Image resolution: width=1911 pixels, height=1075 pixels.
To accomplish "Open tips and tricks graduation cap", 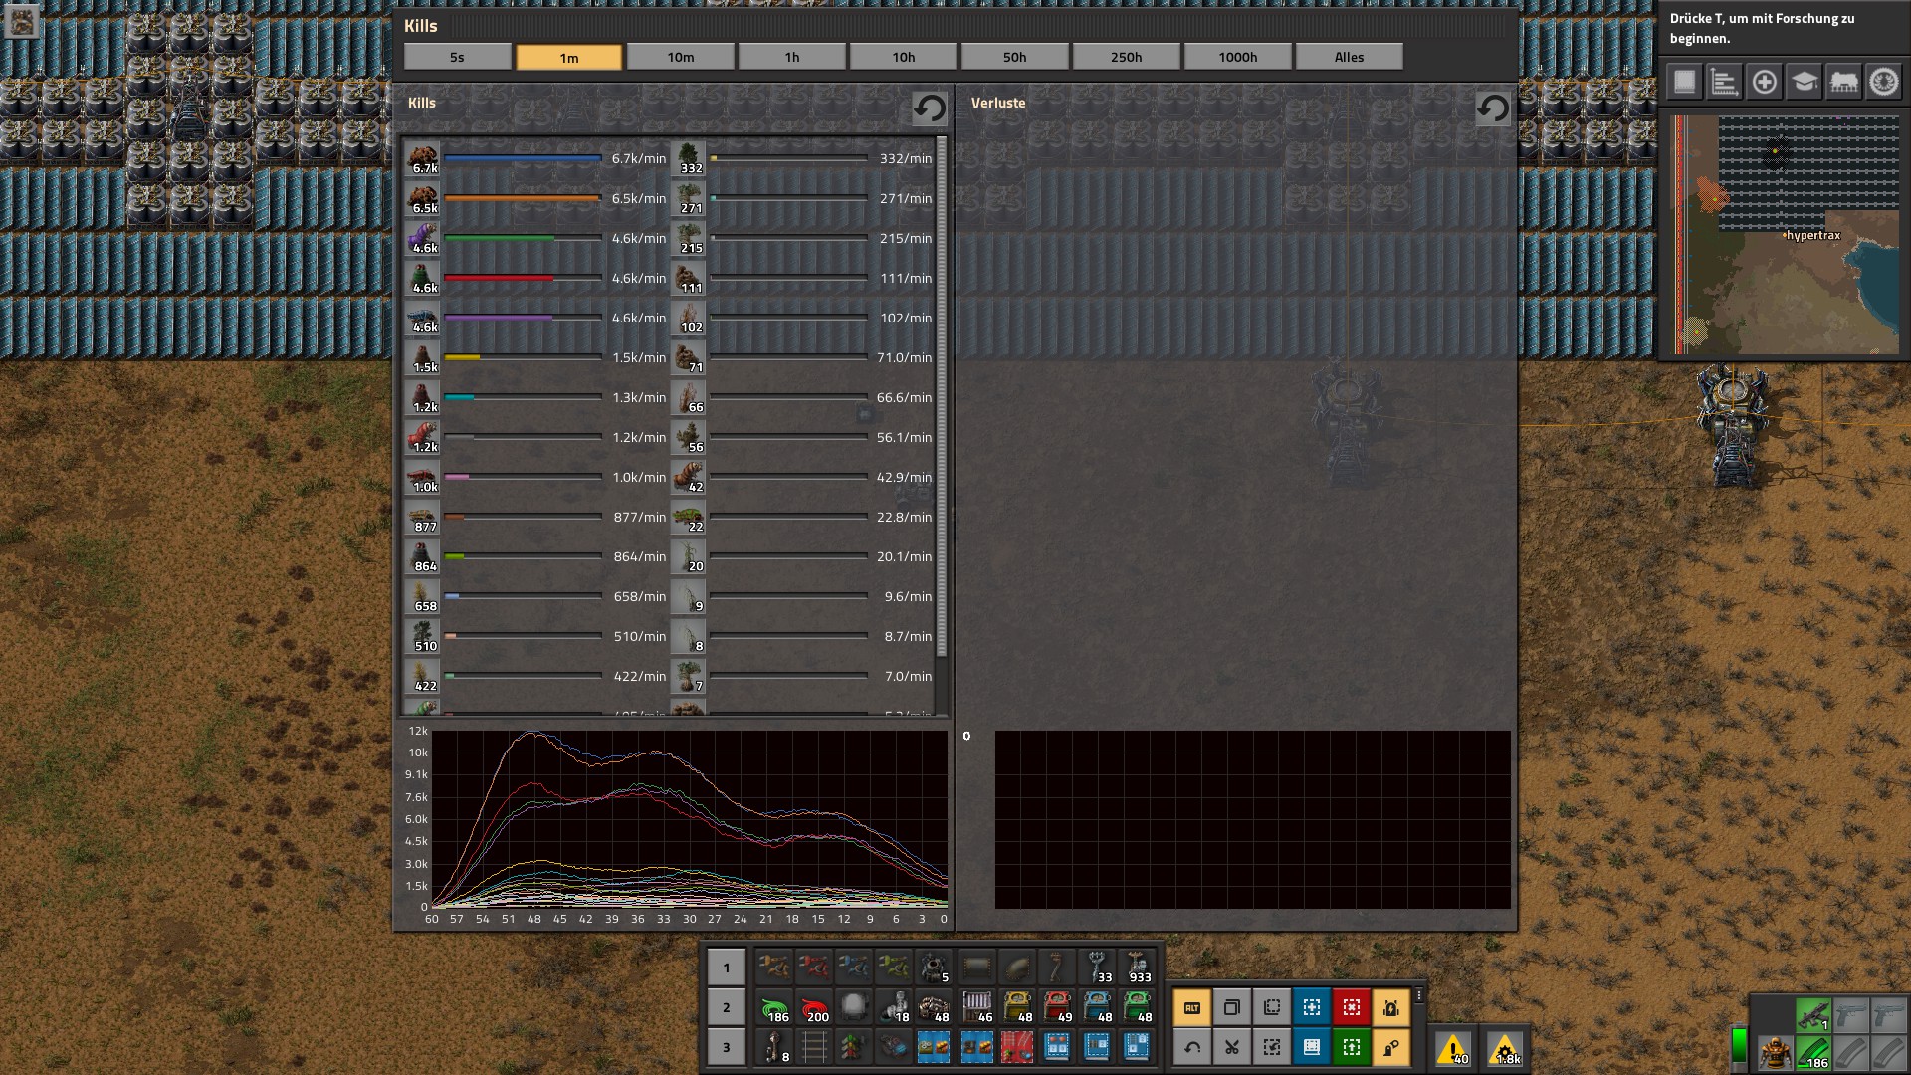I will click(x=1804, y=82).
